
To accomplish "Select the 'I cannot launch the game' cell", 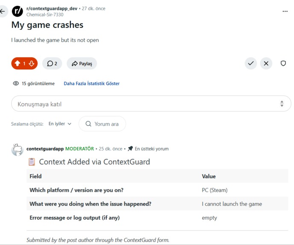I will tap(232, 204).
